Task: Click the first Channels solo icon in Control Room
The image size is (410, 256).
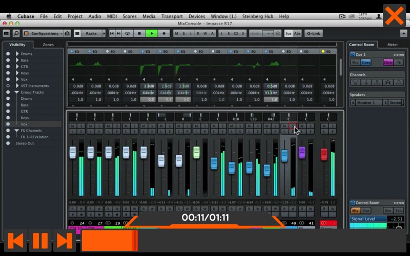Action: click(355, 82)
